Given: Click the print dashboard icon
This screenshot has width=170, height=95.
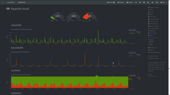Looking at the screenshot, I should click(157, 2).
